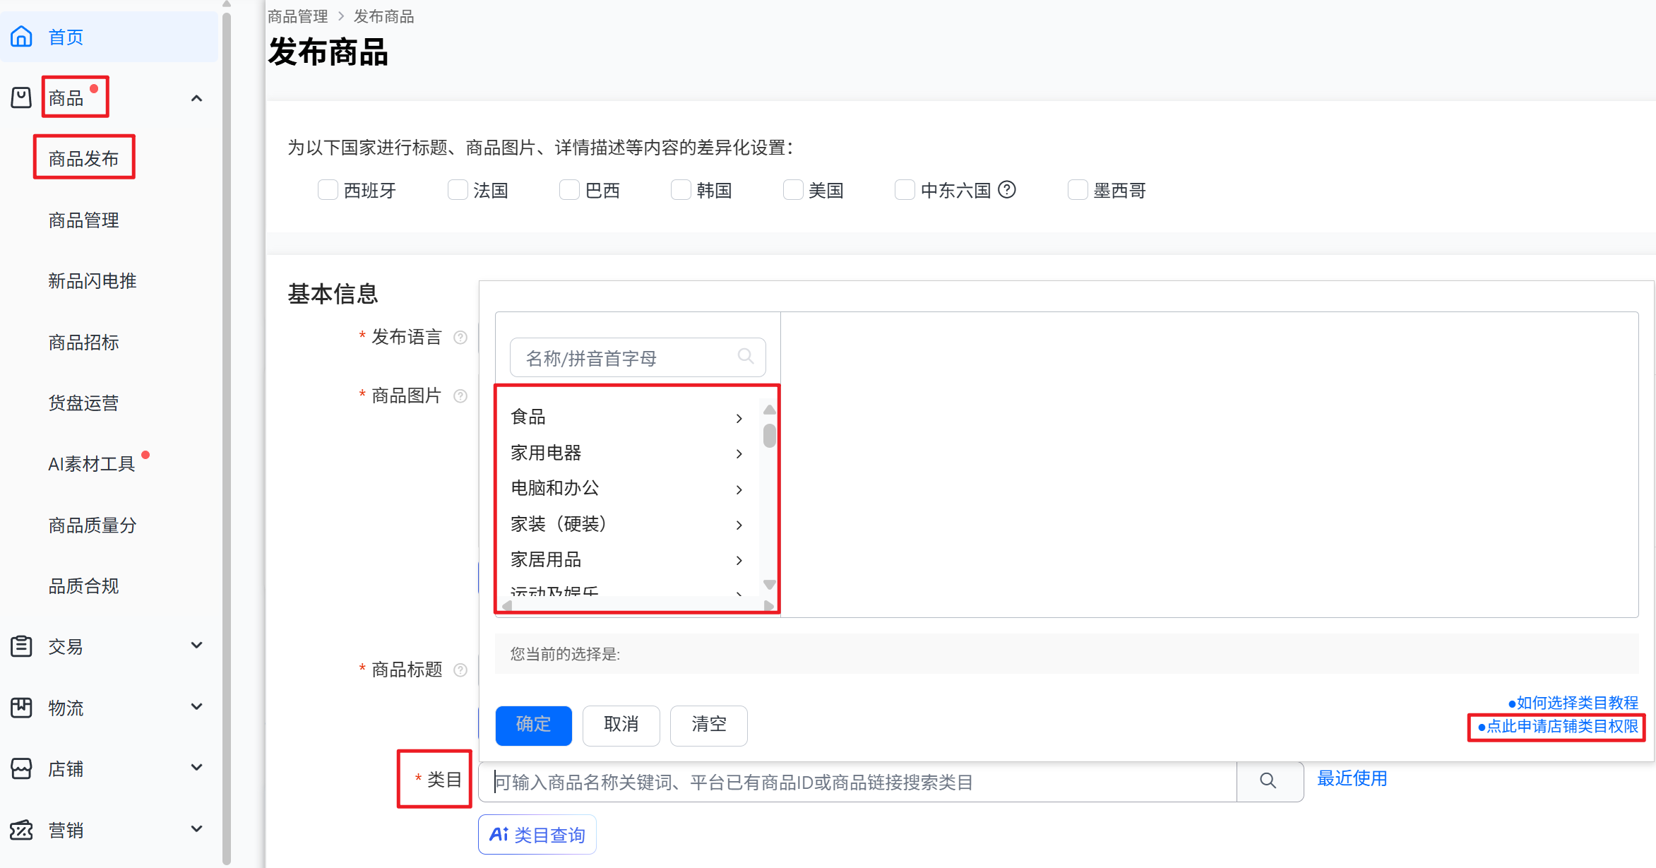This screenshot has width=1656, height=868.
Task: Click the 物流 logistics icon
Action: pyautogui.click(x=21, y=707)
